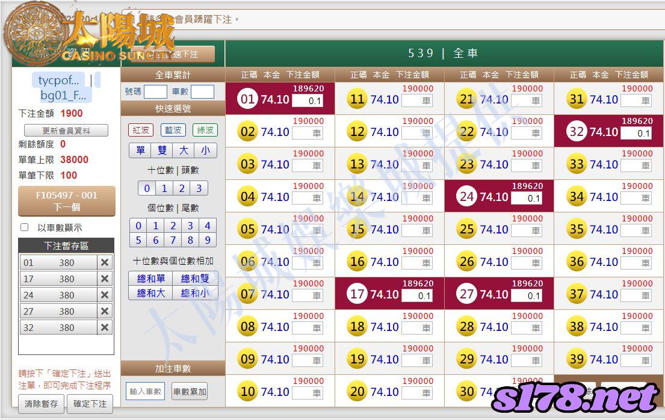This screenshot has width=665, height=420.
Task: Remove bet 17 from the temporary list
Action: 105,279
